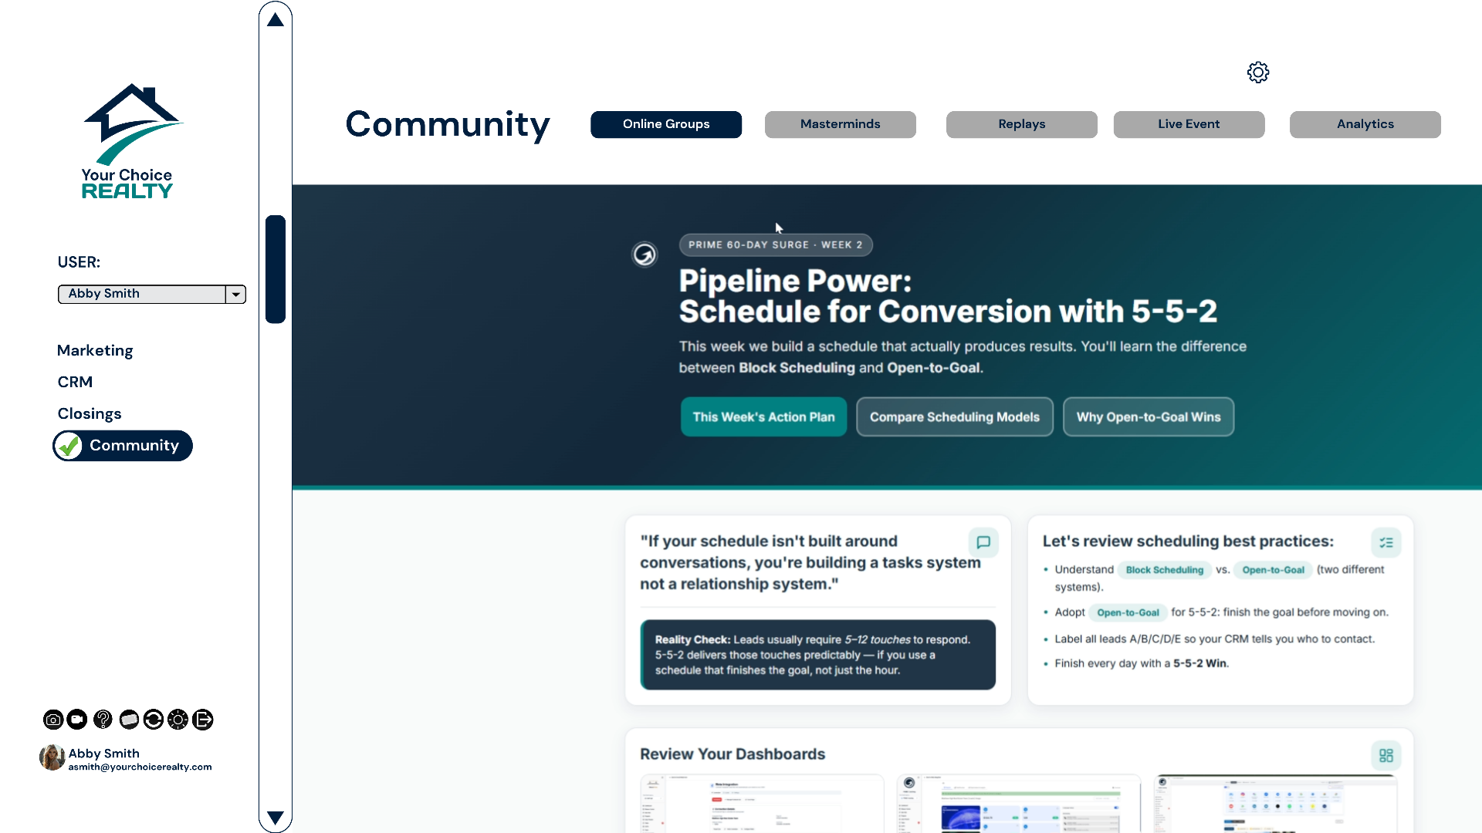This screenshot has width=1482, height=833.
Task: Open settings via the gear icon
Action: 1258,73
